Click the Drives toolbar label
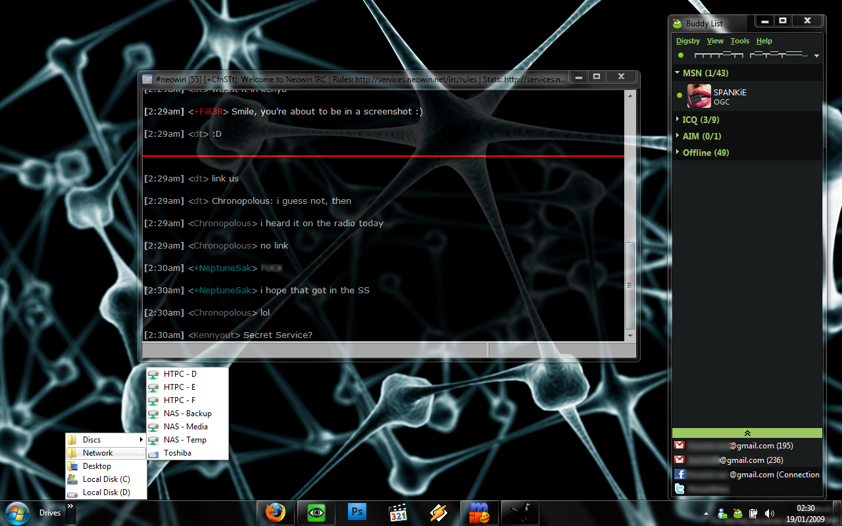842x526 pixels. click(50, 513)
